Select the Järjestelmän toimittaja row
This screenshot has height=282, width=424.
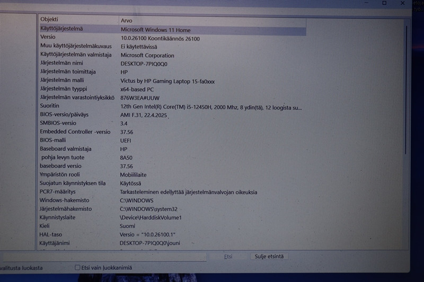click(x=173, y=72)
